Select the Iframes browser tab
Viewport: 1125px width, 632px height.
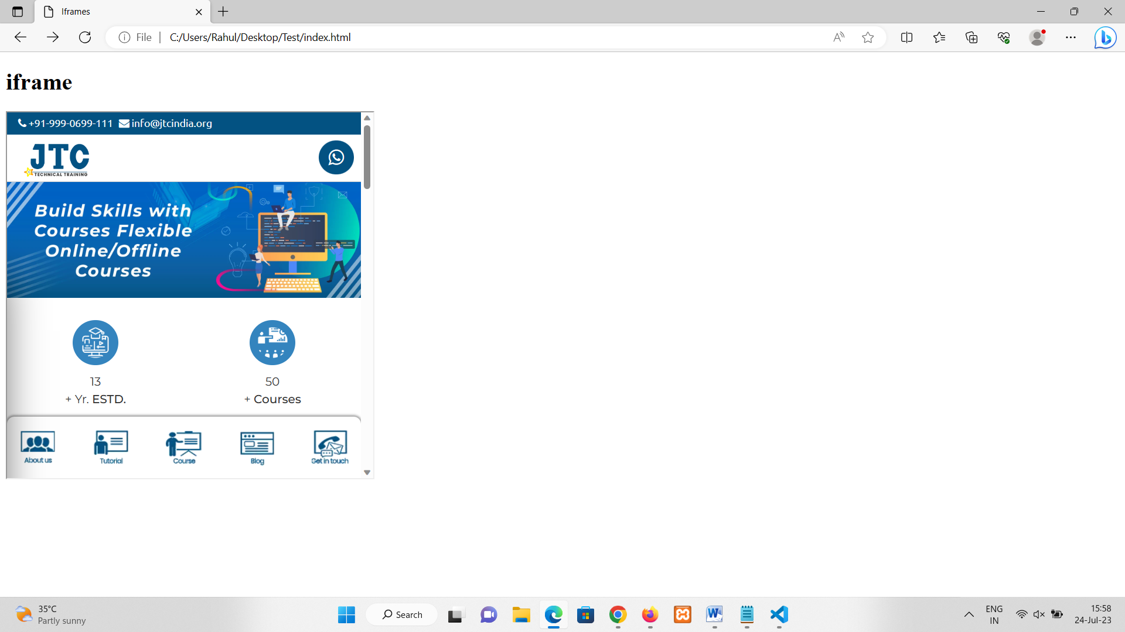(x=117, y=12)
